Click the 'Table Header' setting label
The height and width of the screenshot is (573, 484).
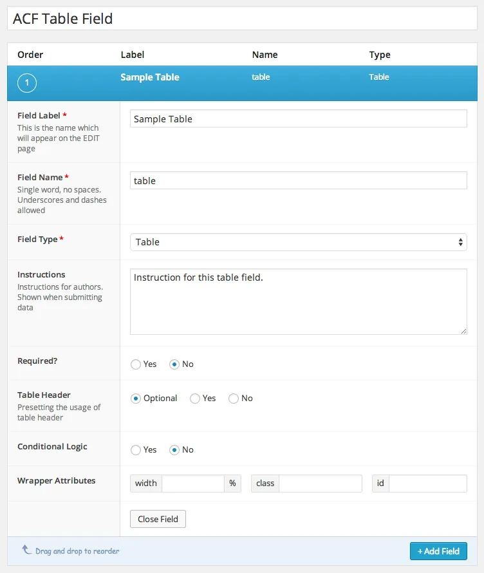click(x=44, y=395)
